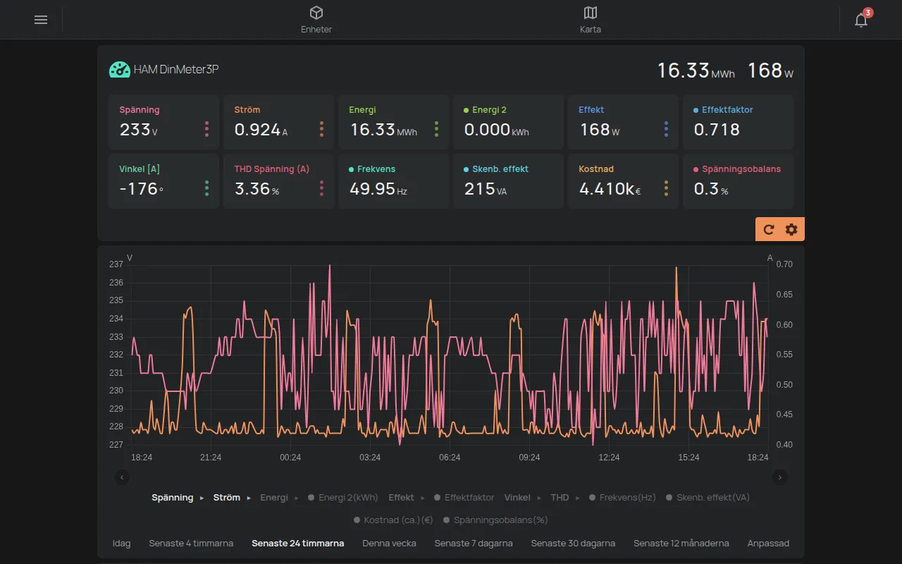
Task: Choose the Denna vecka time range
Action: click(390, 544)
